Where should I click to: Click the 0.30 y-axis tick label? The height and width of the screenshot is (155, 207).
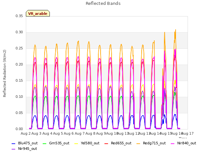(x=19, y=32)
